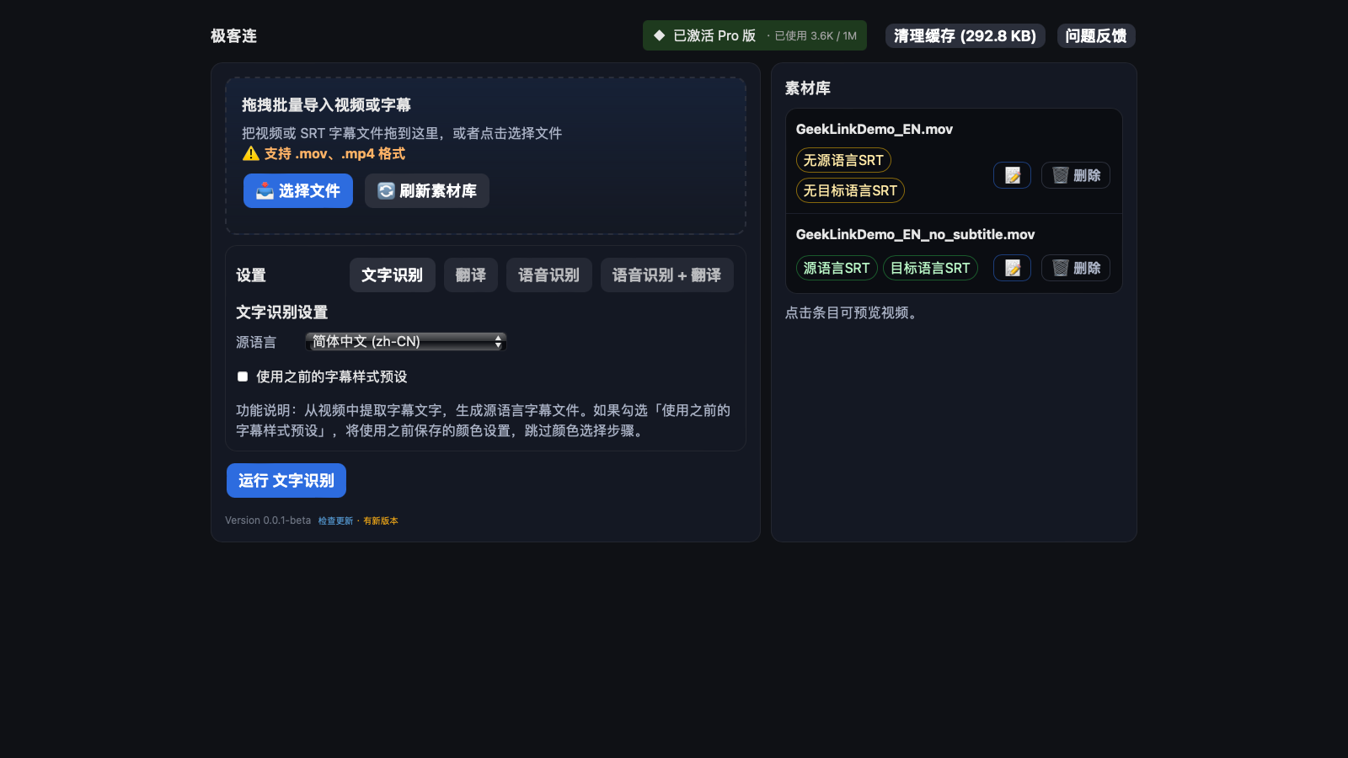Click the edit icon for GeekLinkDemo_EN.mov
This screenshot has height=758, width=1348.
click(x=1012, y=175)
